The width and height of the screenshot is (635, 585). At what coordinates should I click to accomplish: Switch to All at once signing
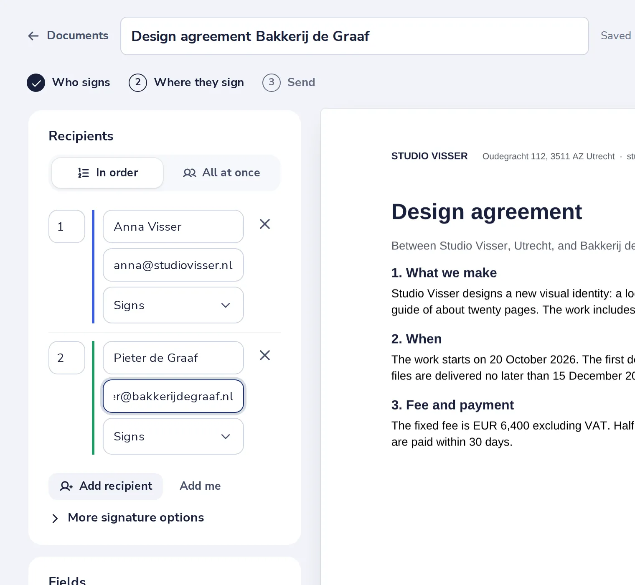point(221,173)
